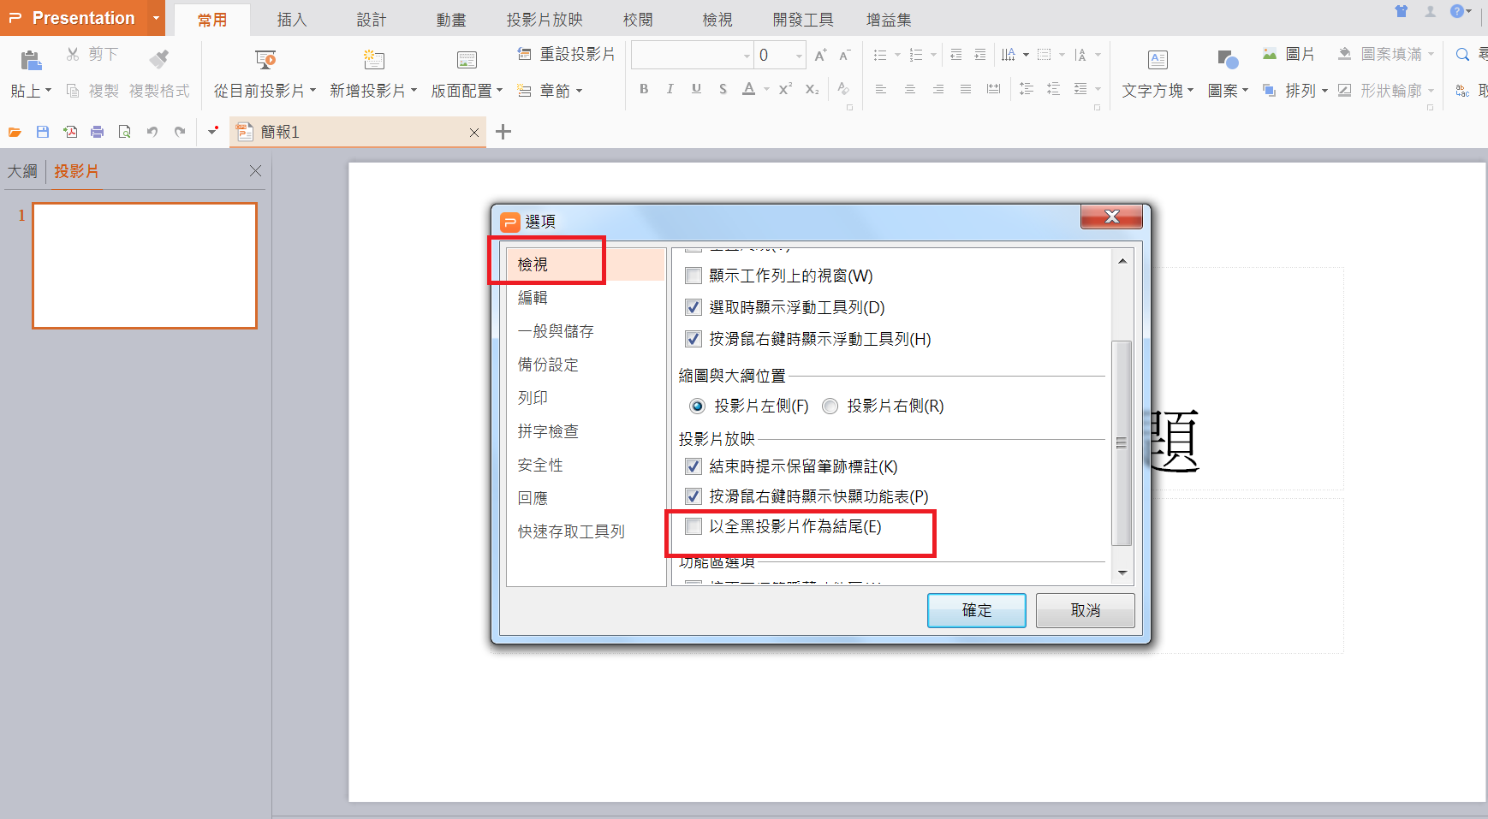This screenshot has height=819, width=1488.
Task: Click the New Slide icon
Action: click(x=373, y=59)
